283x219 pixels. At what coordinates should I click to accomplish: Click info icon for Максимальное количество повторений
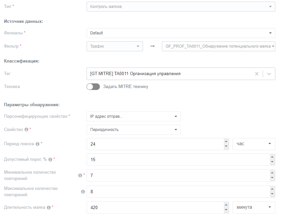coord(83,192)
